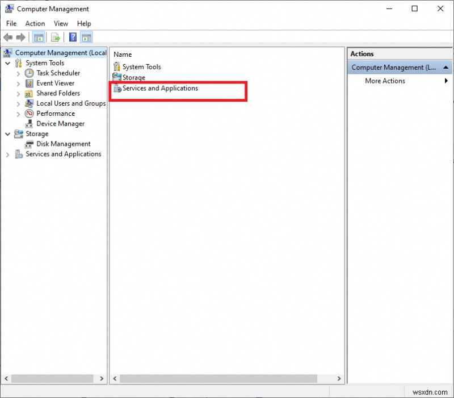
Task: Select Services and Applications in the Name list
Action: point(161,88)
